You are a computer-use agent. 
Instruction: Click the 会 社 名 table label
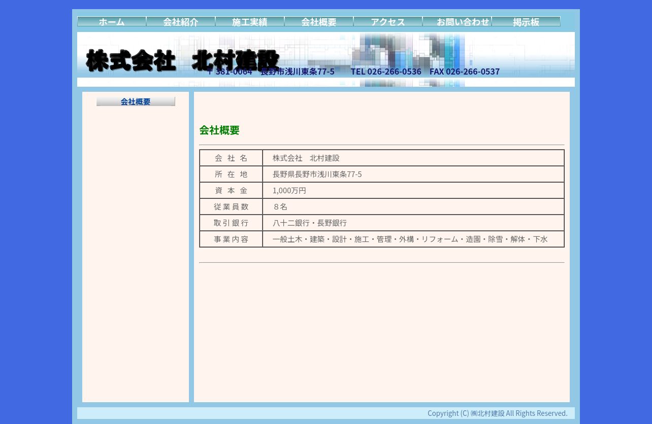[x=231, y=158]
